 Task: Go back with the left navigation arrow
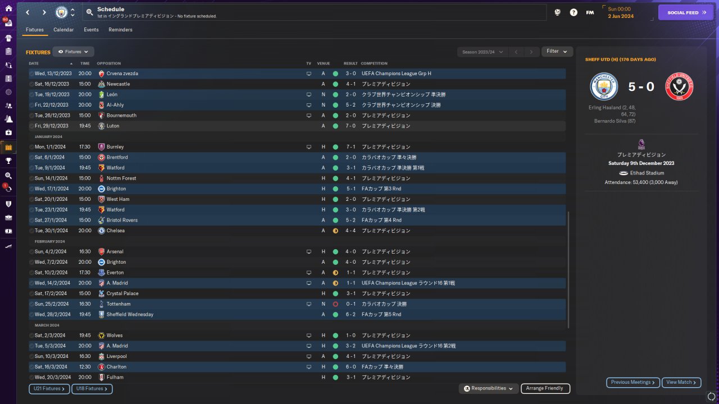[27, 12]
